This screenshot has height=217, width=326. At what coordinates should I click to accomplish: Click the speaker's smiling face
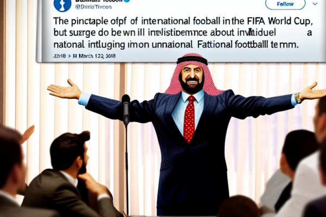(x=192, y=78)
